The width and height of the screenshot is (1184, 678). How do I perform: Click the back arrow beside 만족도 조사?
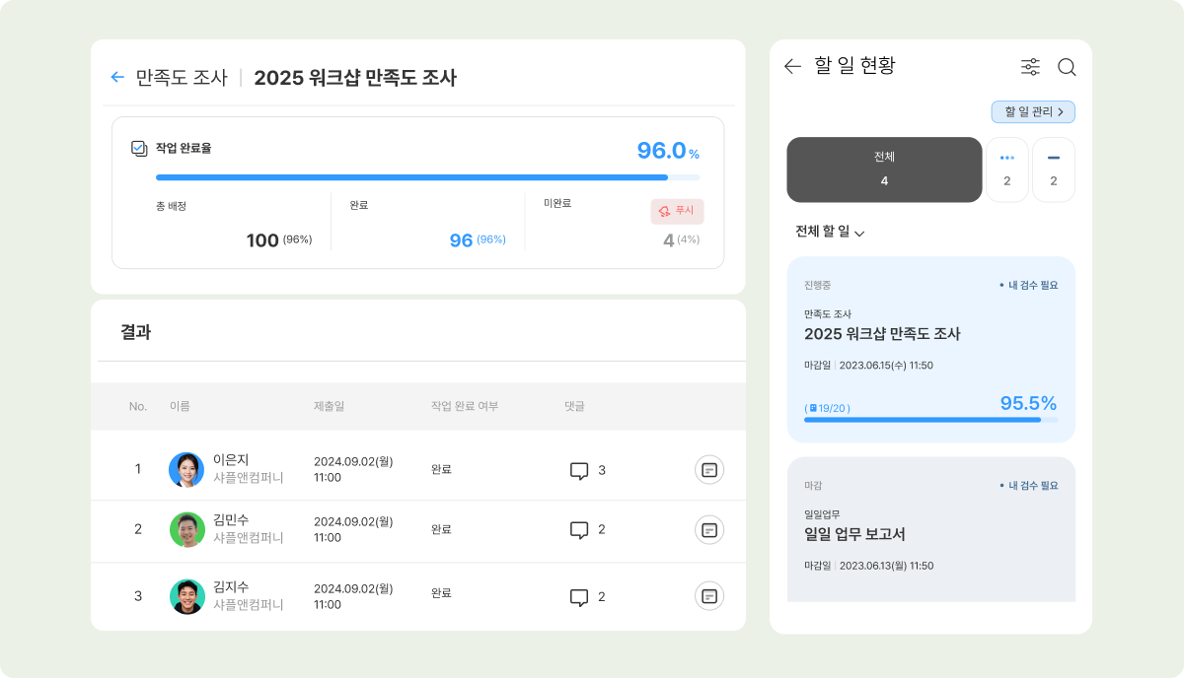[117, 76]
